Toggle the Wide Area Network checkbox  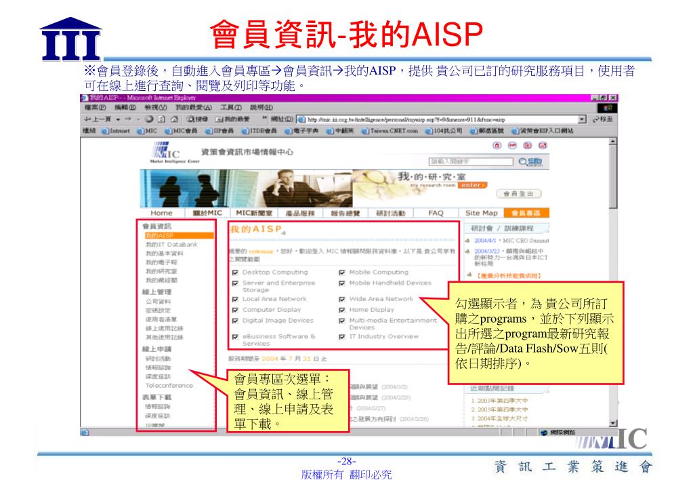[341, 300]
